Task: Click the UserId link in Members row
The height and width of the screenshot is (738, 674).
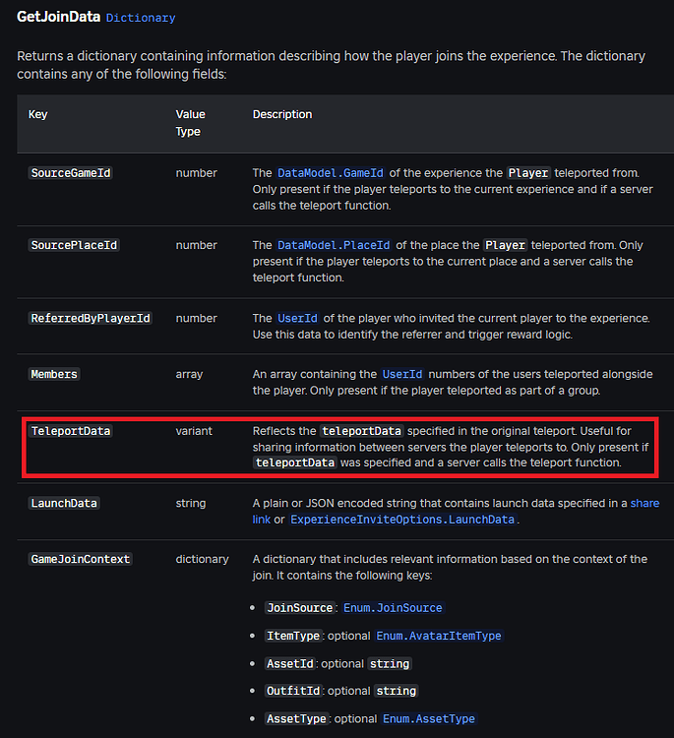Action: click(x=402, y=374)
